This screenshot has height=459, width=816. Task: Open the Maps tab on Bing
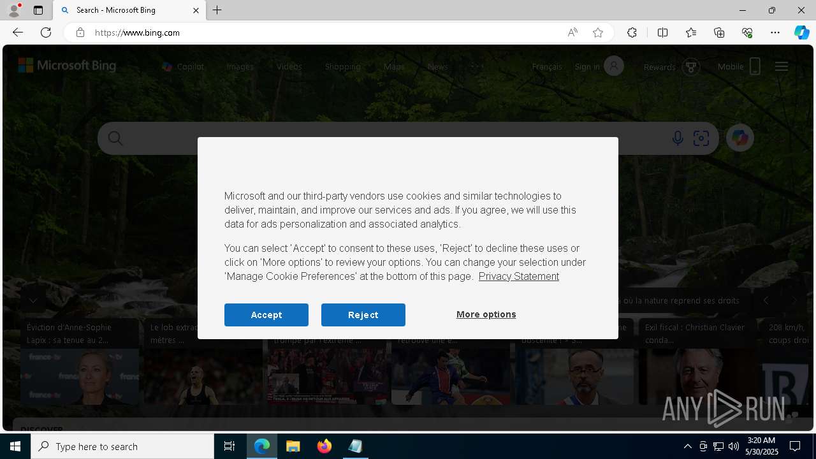click(x=394, y=66)
